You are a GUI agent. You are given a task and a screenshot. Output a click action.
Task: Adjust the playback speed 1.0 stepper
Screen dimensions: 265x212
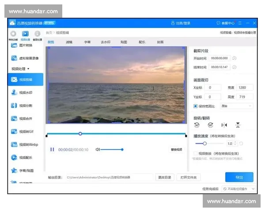pos(235,144)
